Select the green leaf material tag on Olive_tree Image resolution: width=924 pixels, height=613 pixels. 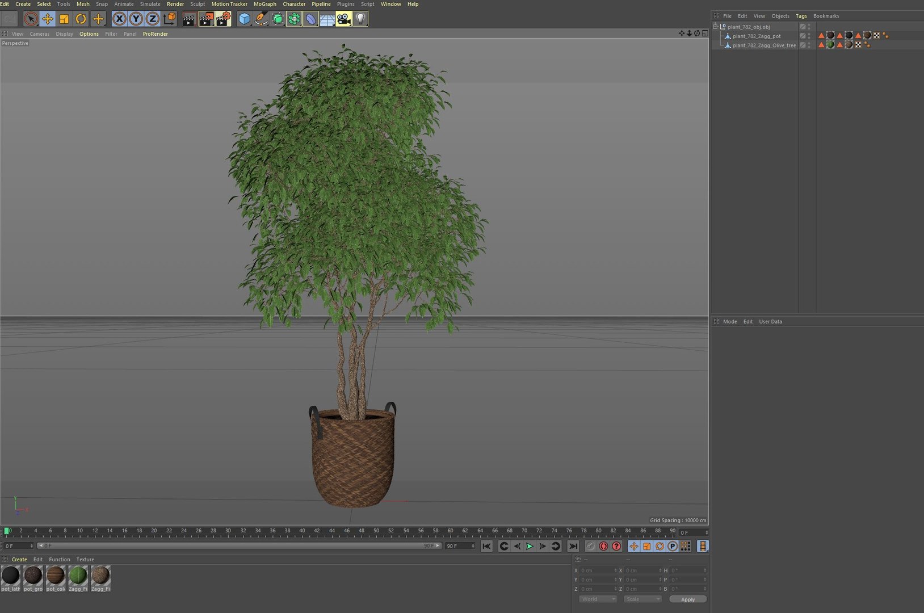pos(830,45)
